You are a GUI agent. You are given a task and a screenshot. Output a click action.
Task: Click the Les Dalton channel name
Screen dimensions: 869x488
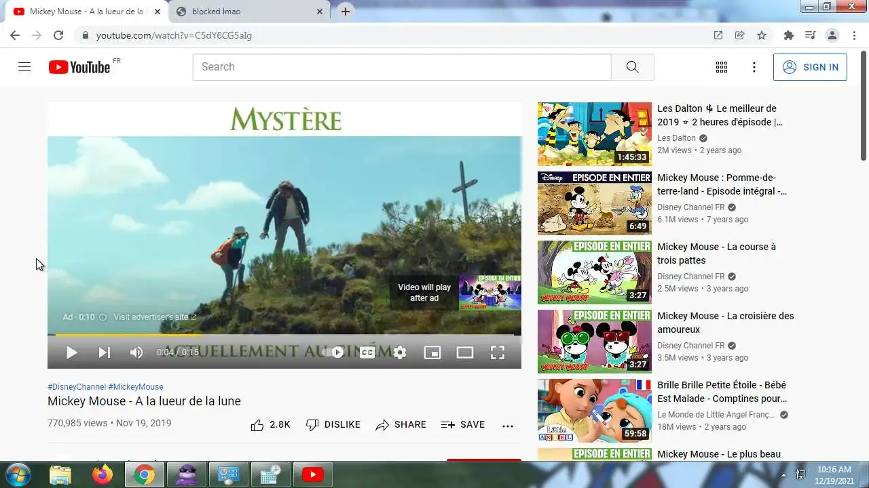pos(676,138)
